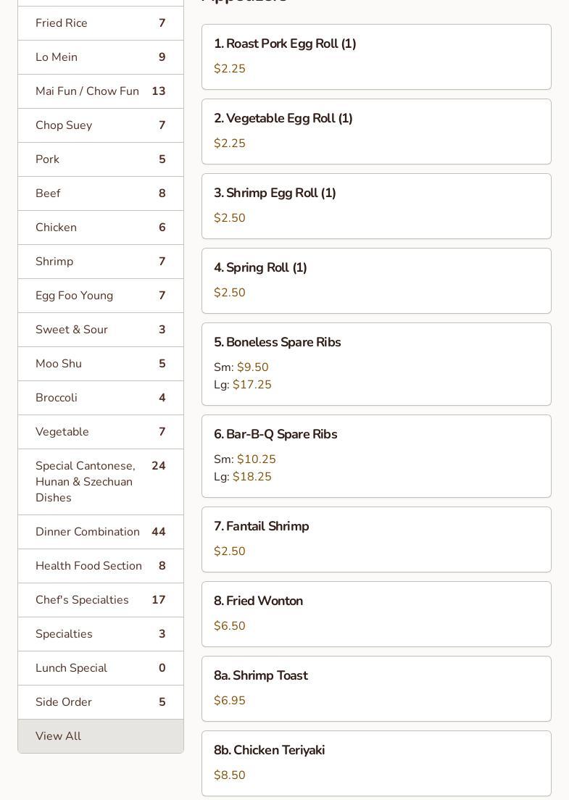This screenshot has width=569, height=800.
Task: Open Special Cantonese, Hunan & Szechuan Dishes
Action: pos(100,482)
